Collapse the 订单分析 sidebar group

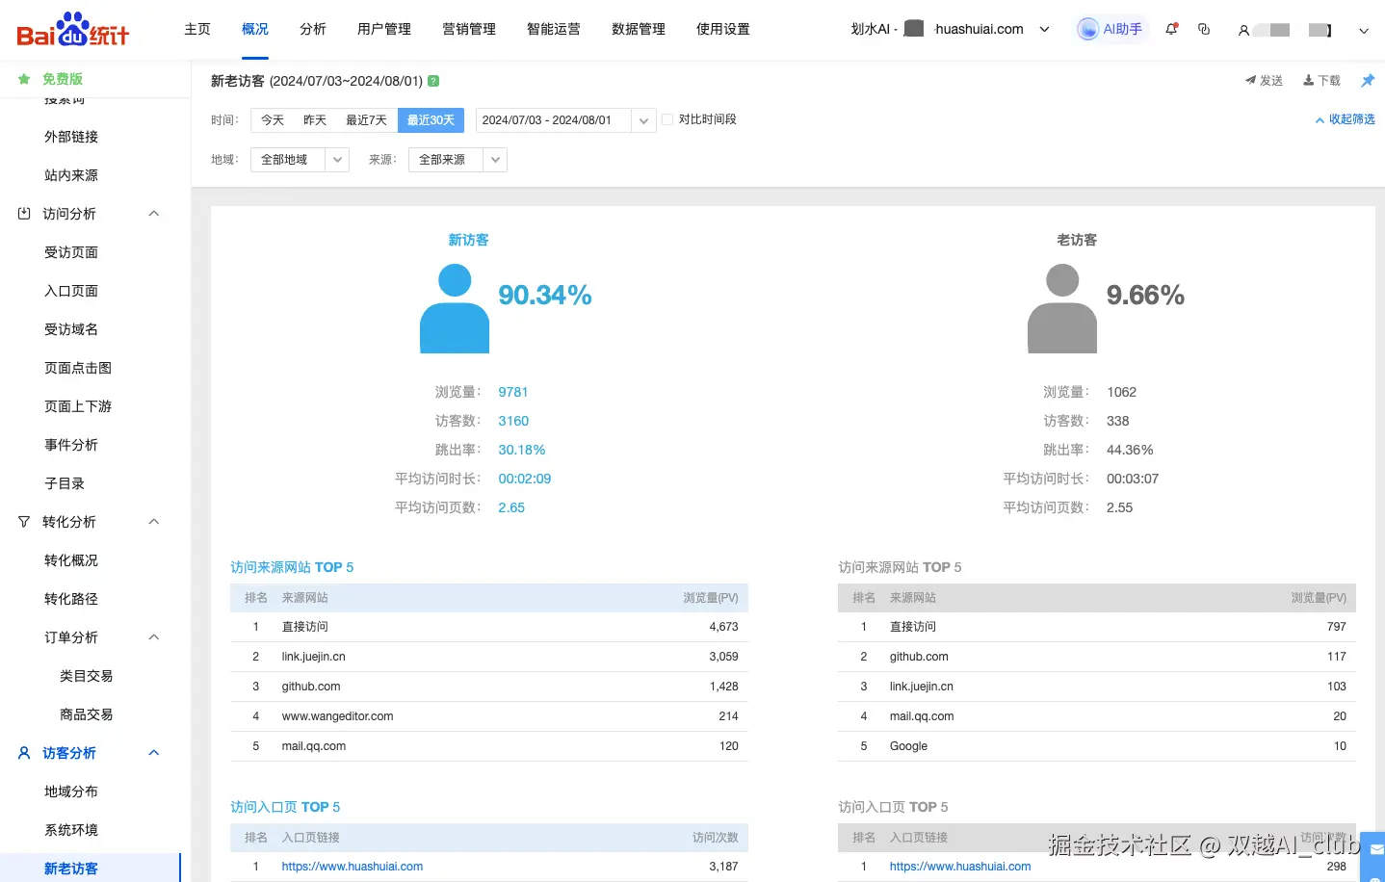point(153,637)
